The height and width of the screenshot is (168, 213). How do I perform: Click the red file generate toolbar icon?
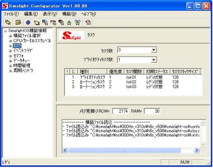[x=88, y=22]
